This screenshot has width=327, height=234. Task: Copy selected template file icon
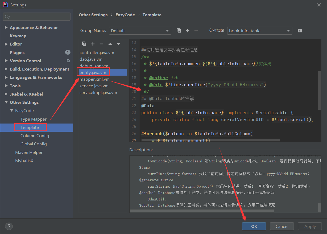(x=84, y=44)
